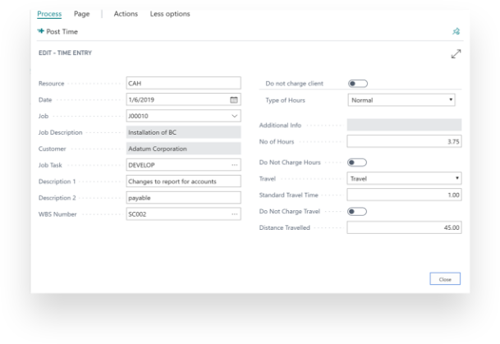Click Less options link

point(170,14)
